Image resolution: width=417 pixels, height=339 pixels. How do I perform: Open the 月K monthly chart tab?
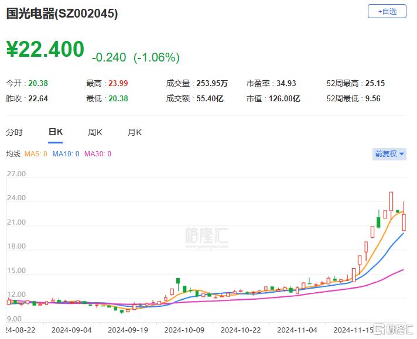click(x=135, y=132)
